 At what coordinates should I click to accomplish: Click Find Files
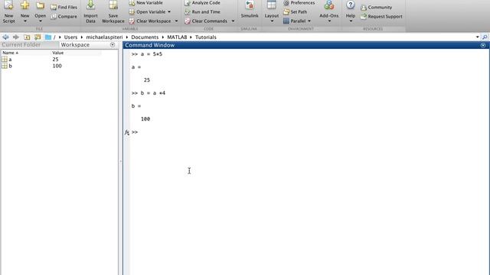coord(64,7)
